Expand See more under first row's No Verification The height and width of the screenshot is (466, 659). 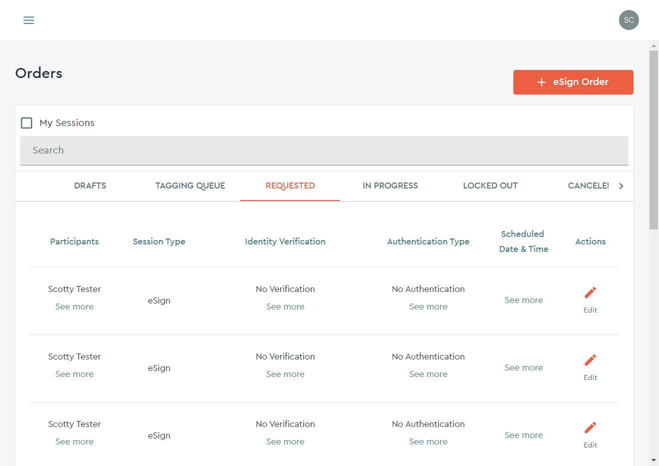click(285, 306)
